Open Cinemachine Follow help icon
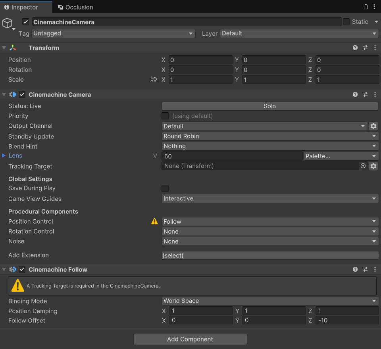Image resolution: width=381 pixels, height=349 pixels. [355, 269]
